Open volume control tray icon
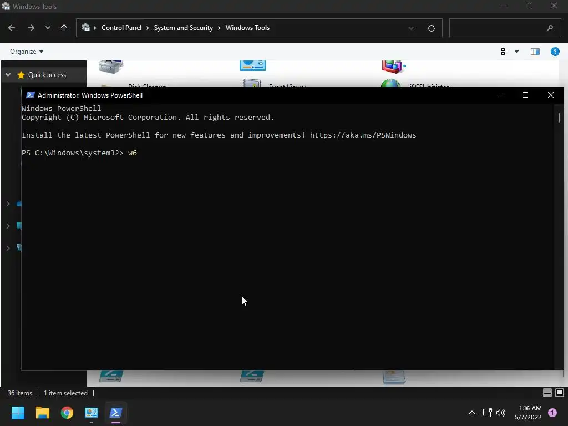 (501, 413)
